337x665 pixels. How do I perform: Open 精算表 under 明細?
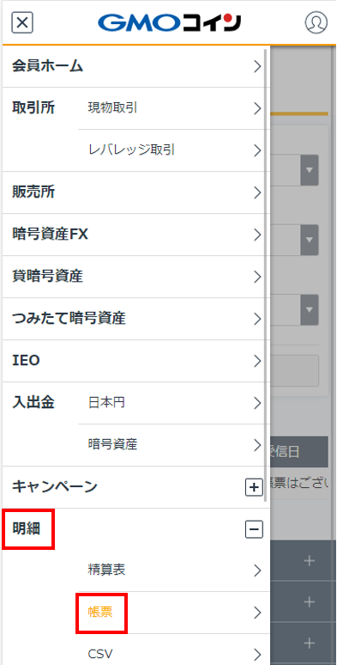[173, 570]
